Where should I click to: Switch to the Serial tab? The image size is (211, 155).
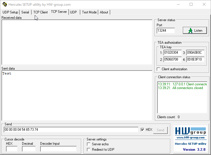click(25, 12)
